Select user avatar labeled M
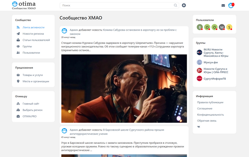249x157 pixels. [222, 27]
